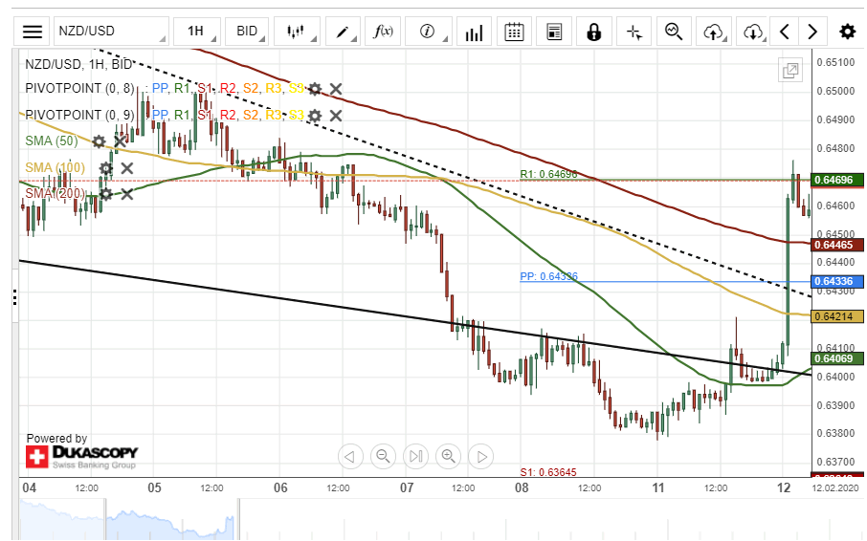Click the 'NZD/USD, 1H, BID' chart title
Viewport: 867px width, 541px height.
(78, 65)
